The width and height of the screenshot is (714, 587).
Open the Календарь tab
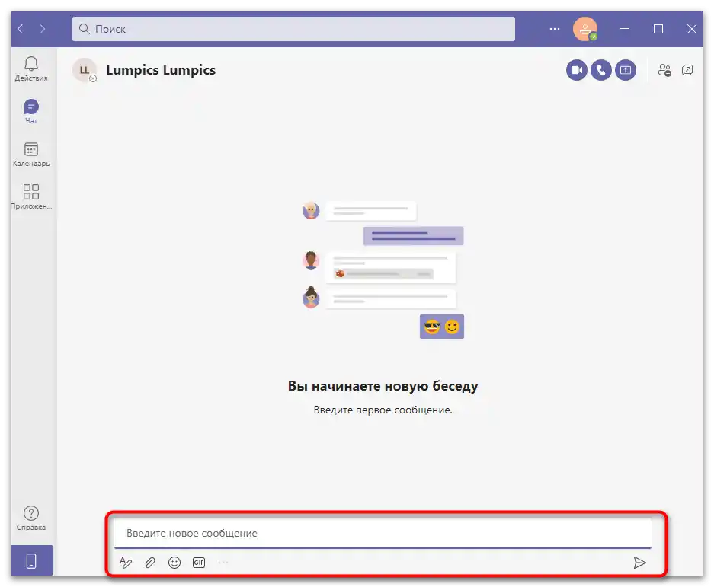[31, 155]
